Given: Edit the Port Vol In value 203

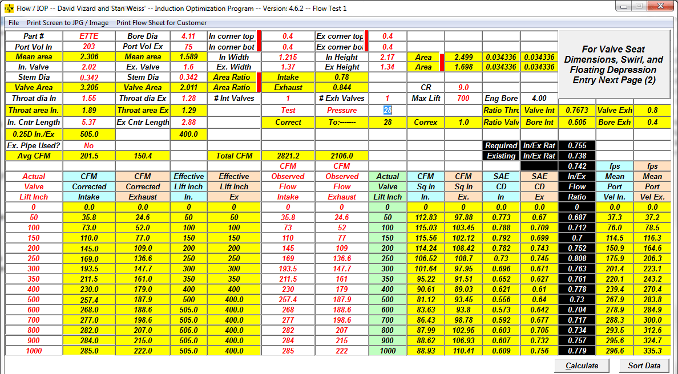Looking at the screenshot, I should click(89, 47).
